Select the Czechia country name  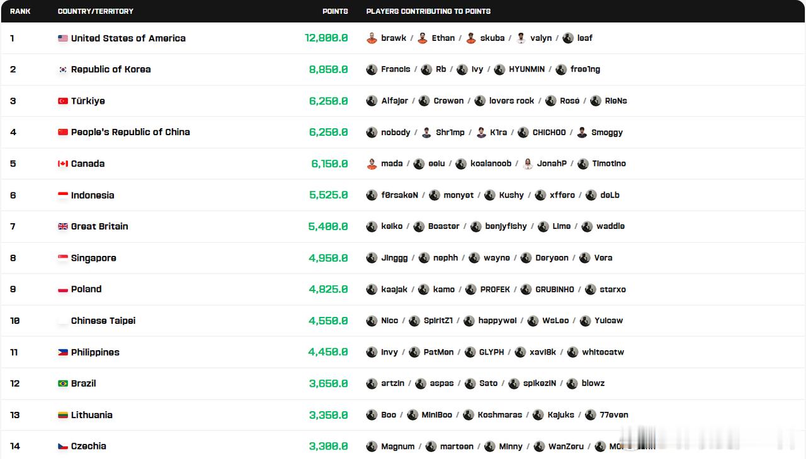pos(89,446)
